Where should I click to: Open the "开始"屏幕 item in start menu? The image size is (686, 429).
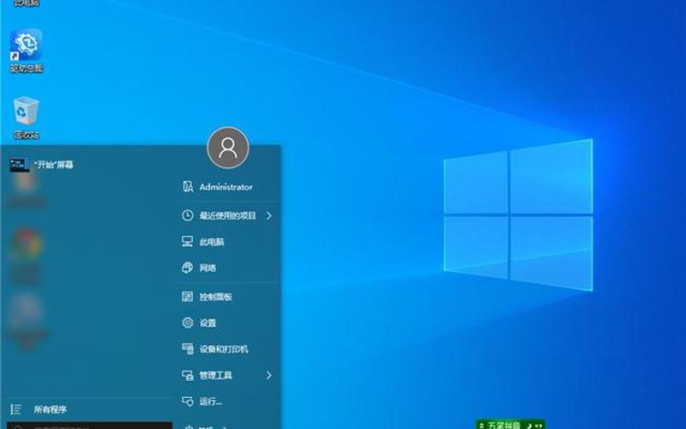[x=42, y=165]
